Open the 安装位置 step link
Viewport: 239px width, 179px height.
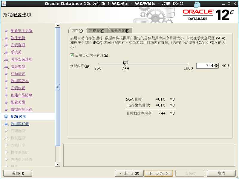(x=18, y=88)
